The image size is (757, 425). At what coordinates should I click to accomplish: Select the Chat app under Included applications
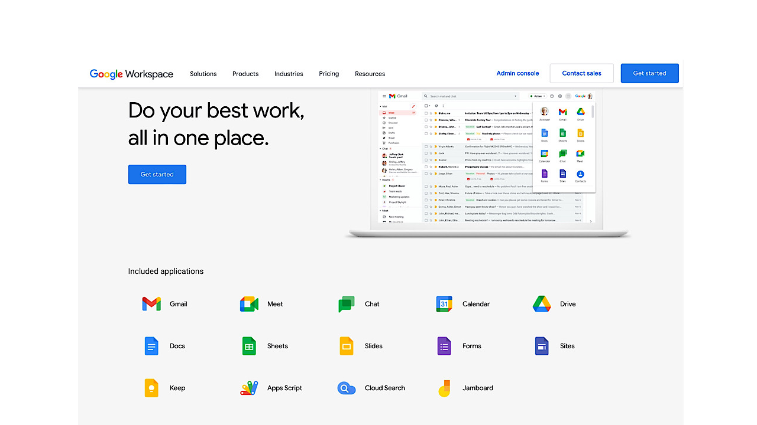pos(359,304)
